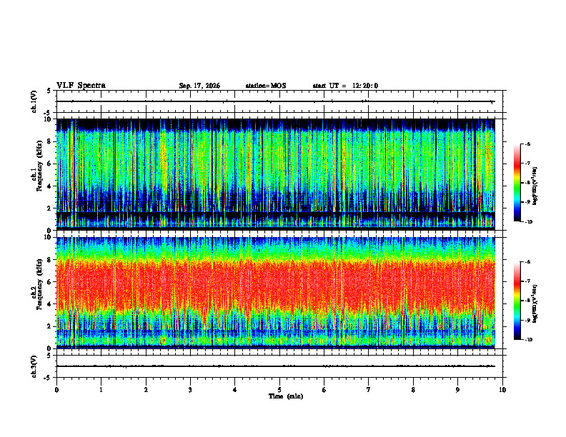Click the ch.3(V) axis label
This screenshot has width=566, height=437.
[34, 366]
